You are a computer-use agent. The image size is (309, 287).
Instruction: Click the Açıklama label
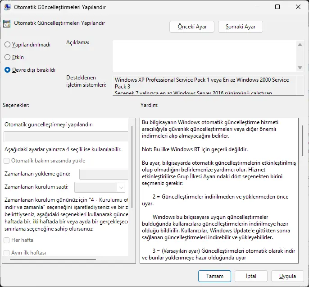point(77,42)
